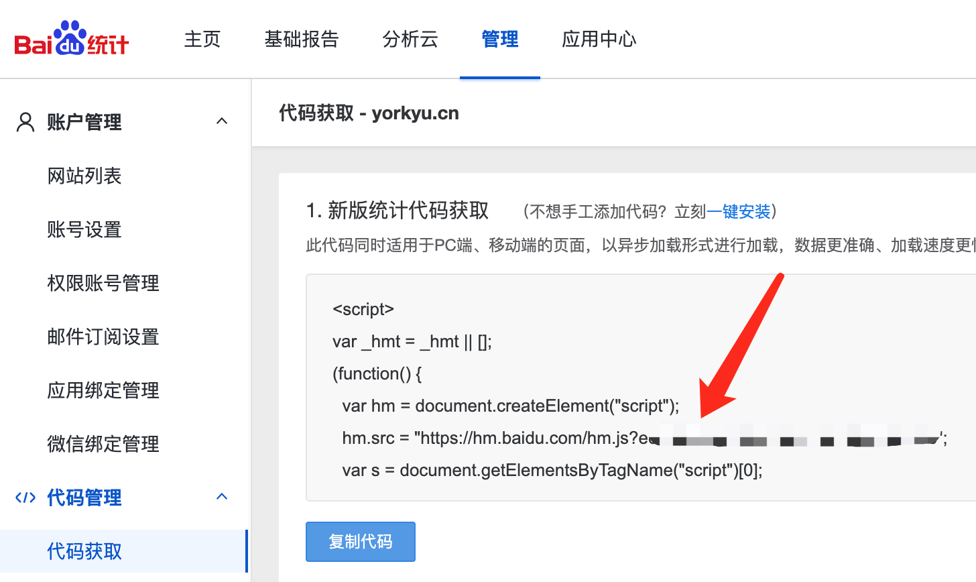
Task: Click the page title 代码获取 - yorkyu.cn
Action: [x=369, y=113]
